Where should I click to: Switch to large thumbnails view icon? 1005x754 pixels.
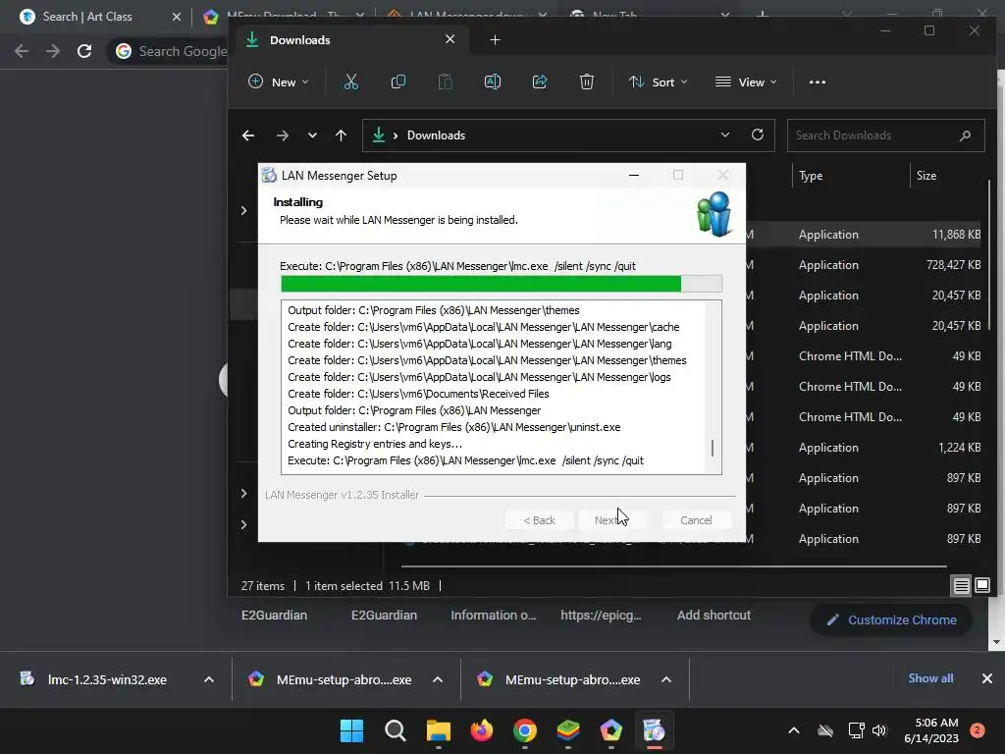click(981, 585)
